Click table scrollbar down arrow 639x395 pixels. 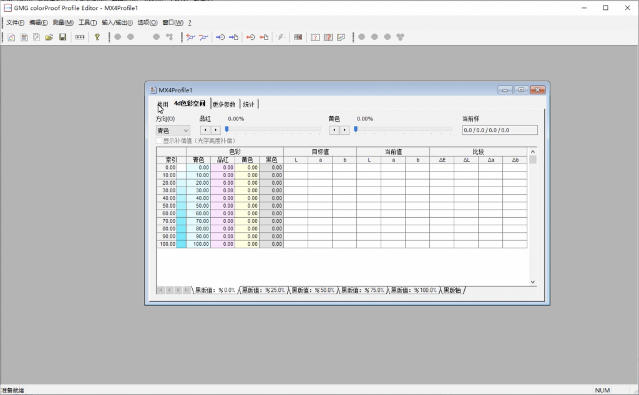pos(533,282)
